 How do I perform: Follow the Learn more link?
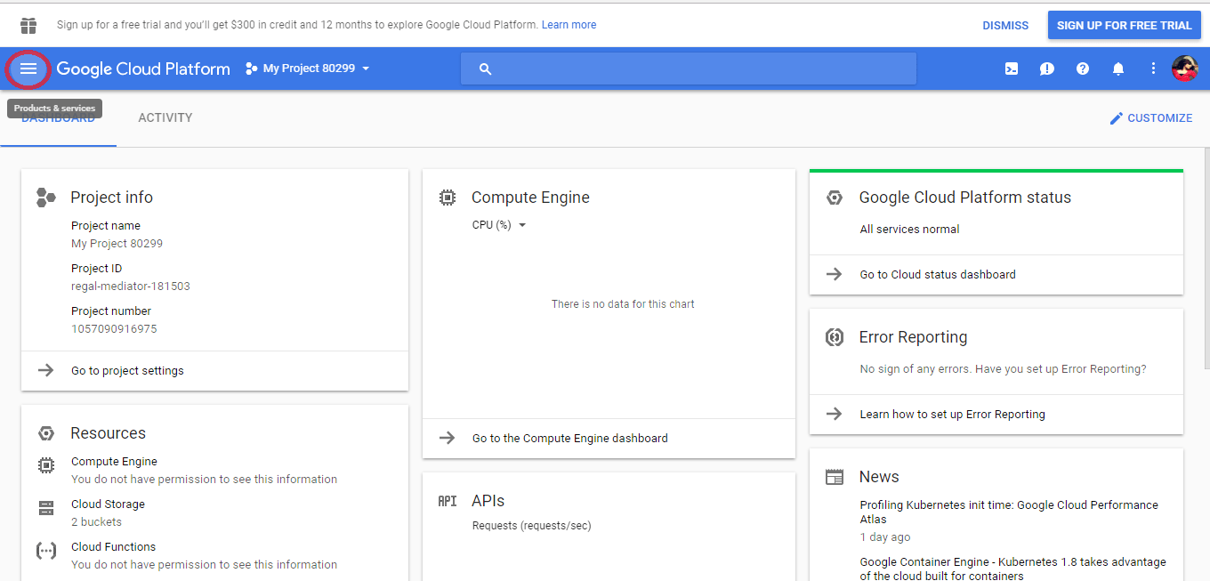(x=569, y=25)
